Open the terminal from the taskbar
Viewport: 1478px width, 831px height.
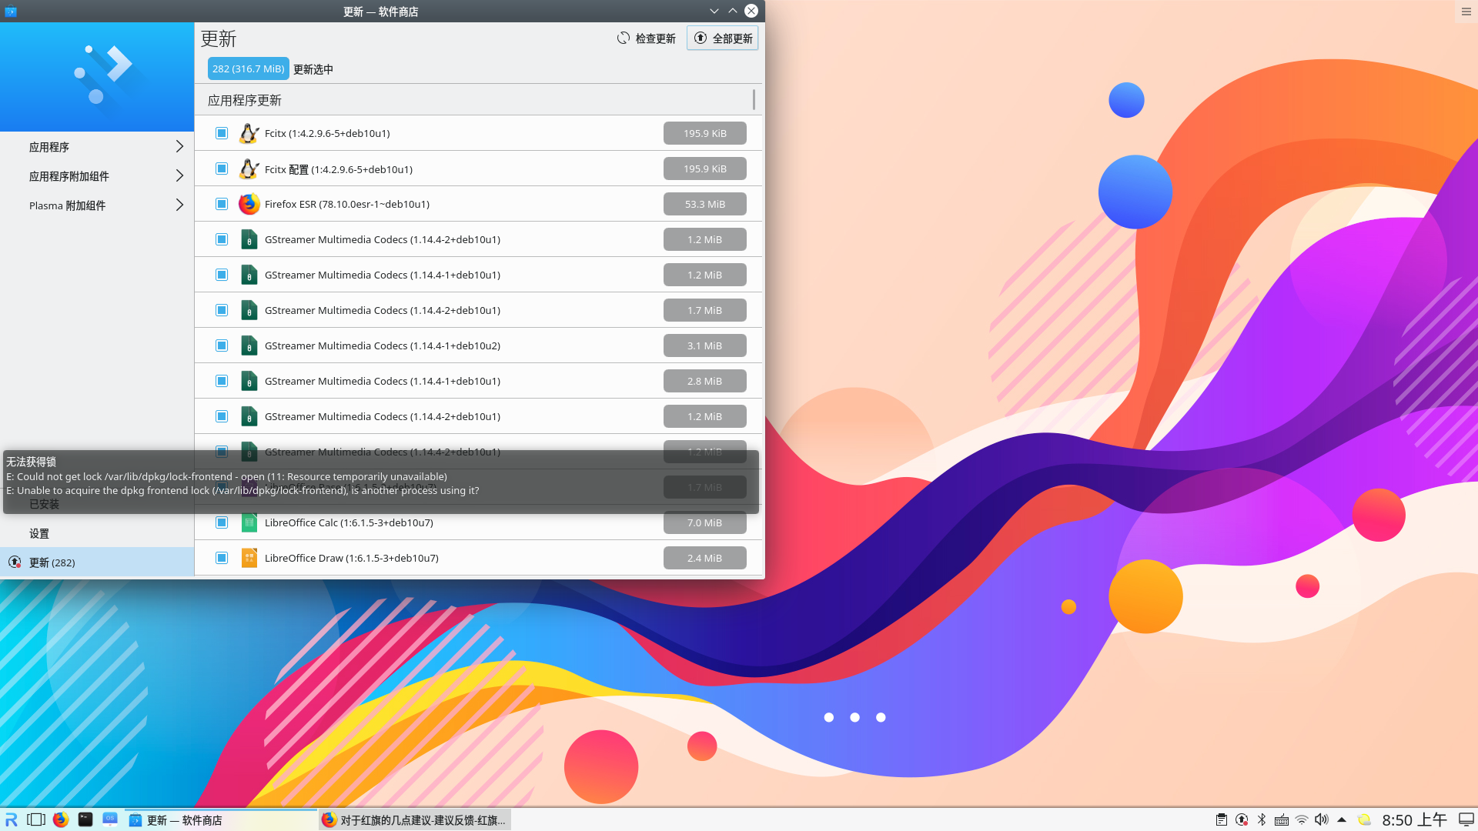click(x=85, y=819)
